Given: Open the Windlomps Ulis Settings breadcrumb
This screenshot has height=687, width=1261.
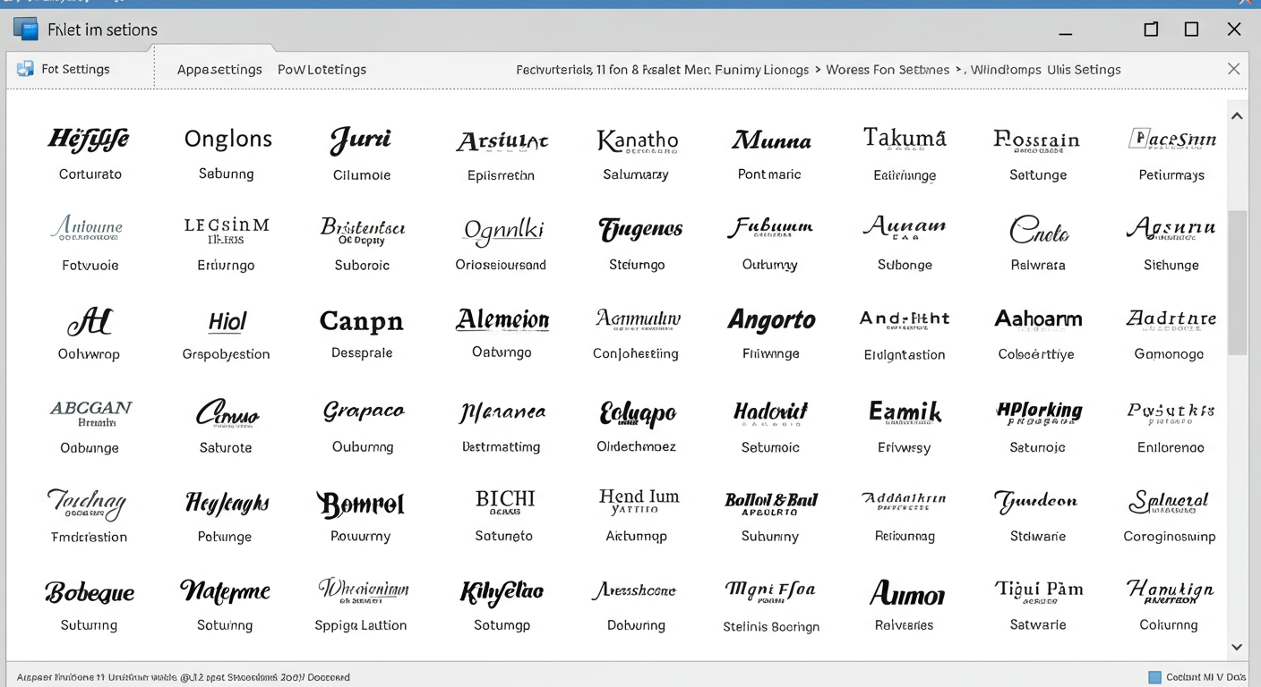Looking at the screenshot, I should coord(1045,69).
